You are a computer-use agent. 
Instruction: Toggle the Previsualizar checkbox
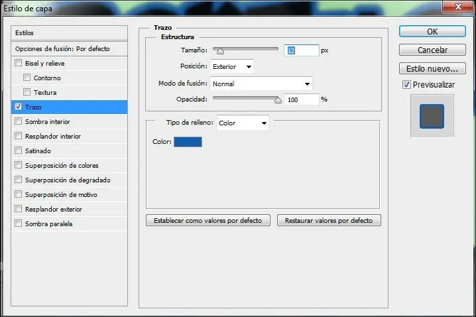pos(406,84)
